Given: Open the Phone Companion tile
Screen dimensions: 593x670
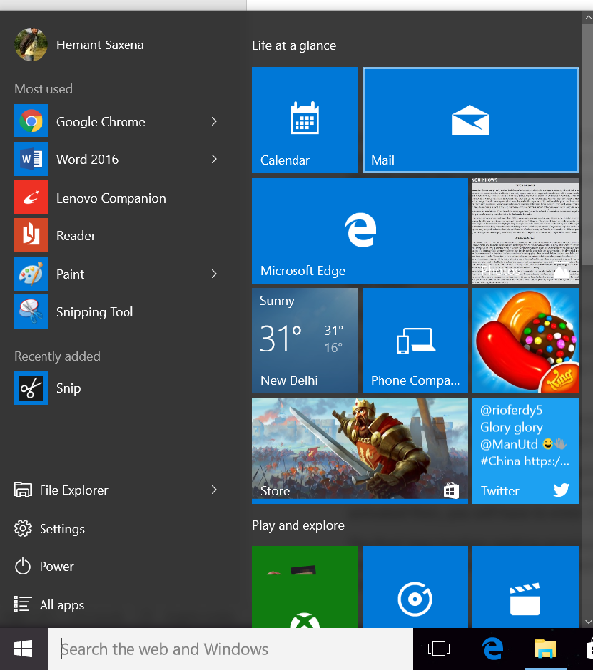Looking at the screenshot, I should coord(415,340).
